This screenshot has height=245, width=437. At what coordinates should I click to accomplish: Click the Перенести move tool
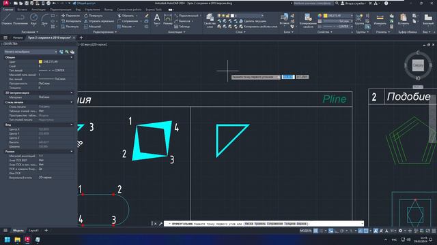click(70, 16)
